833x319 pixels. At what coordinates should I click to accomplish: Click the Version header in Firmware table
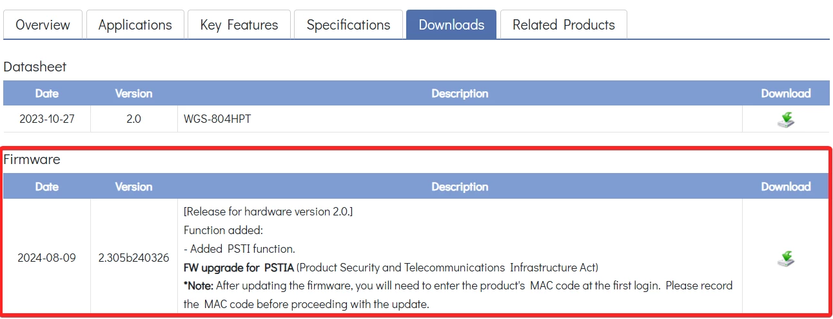point(133,187)
